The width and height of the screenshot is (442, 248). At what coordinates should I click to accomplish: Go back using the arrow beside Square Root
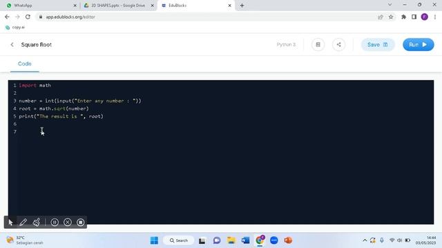12,45
